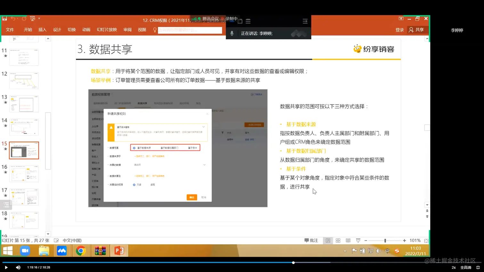
Task: Select slide 12 thumbnail
Action: 24,81
